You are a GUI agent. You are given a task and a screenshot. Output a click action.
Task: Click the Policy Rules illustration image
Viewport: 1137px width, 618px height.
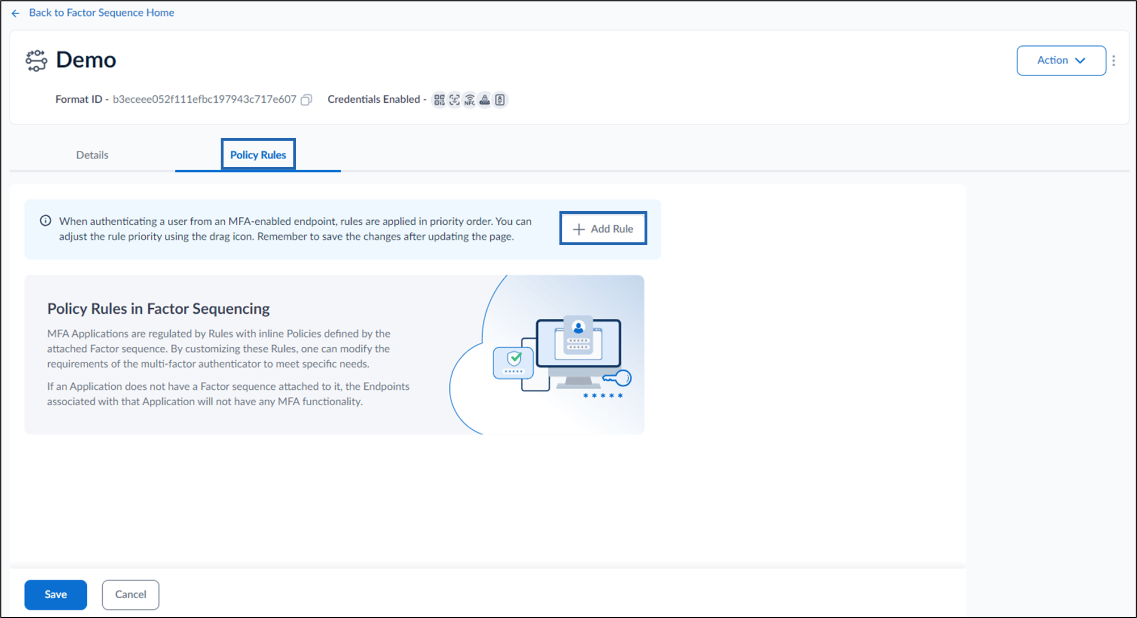[546, 355]
